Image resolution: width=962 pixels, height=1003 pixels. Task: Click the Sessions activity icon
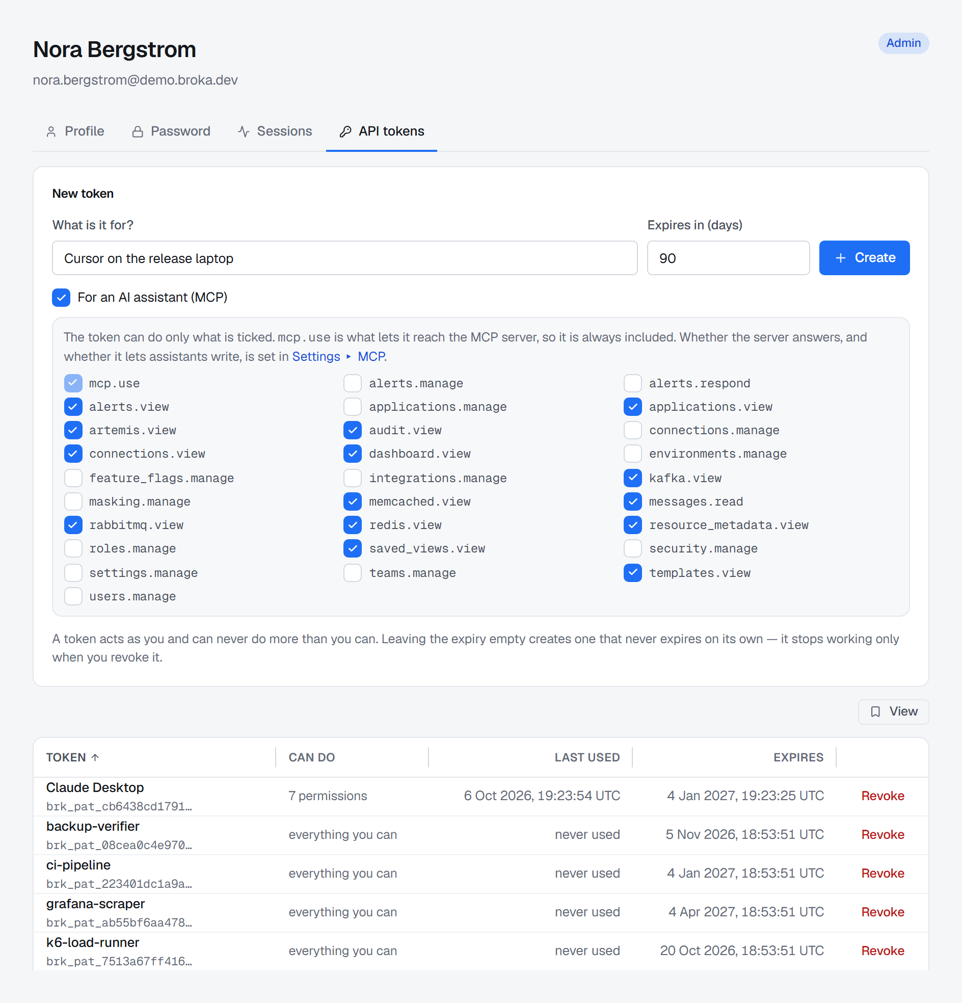(244, 132)
